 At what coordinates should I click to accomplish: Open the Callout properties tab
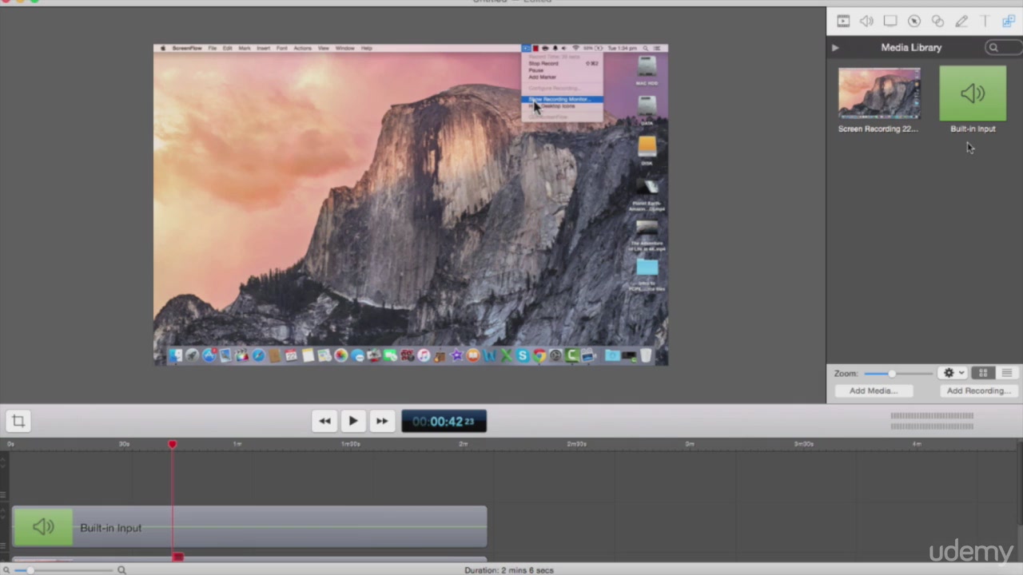[x=914, y=22]
